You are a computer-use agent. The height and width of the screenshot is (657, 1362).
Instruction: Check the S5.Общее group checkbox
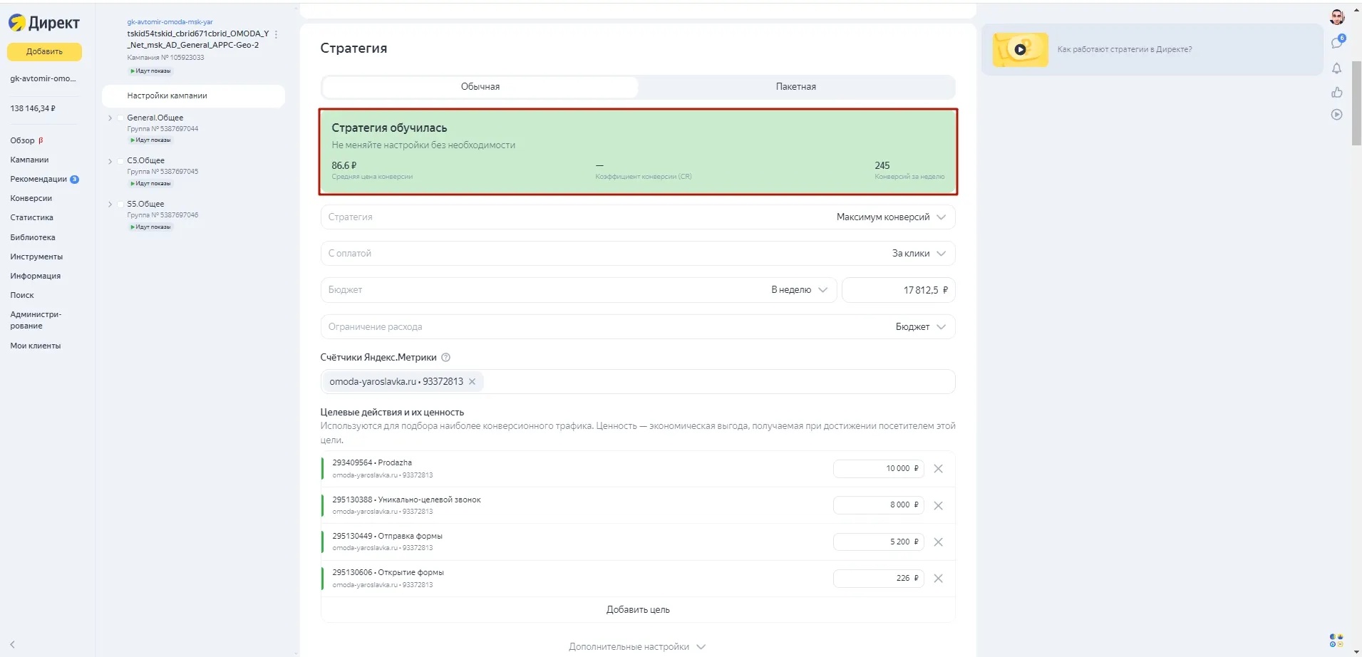pos(120,205)
